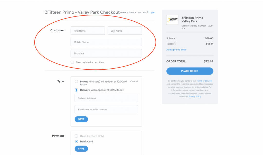263x155 pixels.
Task: Cancel the order type edit
Action: click(x=134, y=81)
